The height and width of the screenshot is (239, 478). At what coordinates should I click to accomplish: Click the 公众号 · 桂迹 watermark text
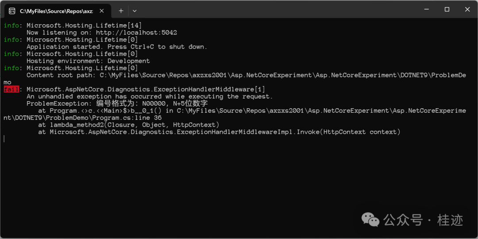pos(423,220)
